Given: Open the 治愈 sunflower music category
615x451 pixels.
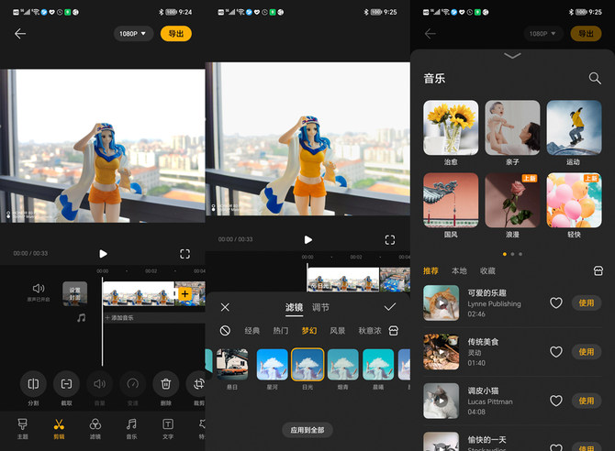Looking at the screenshot, I should point(451,127).
